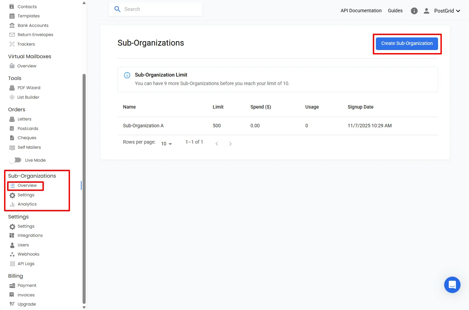Select the Postcards icon under Orders

[x=12, y=128]
